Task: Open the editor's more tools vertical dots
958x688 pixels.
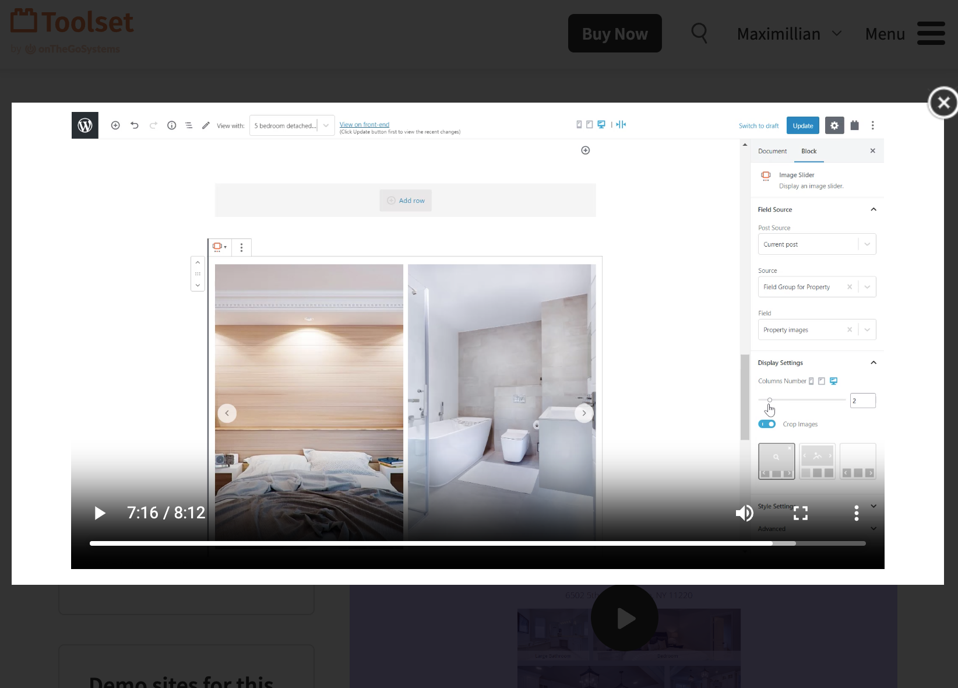Action: tap(872, 125)
